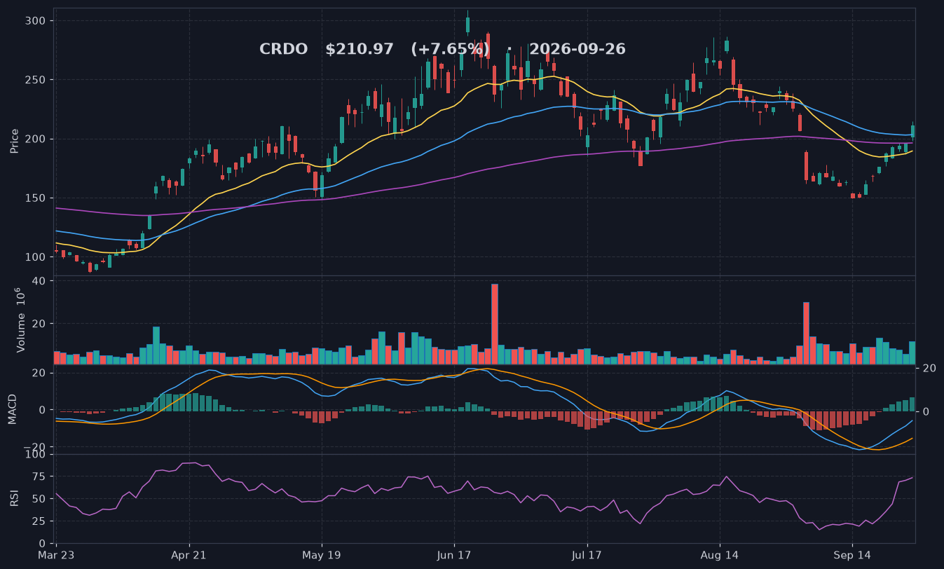Click the 250 price axis tick

36,80
